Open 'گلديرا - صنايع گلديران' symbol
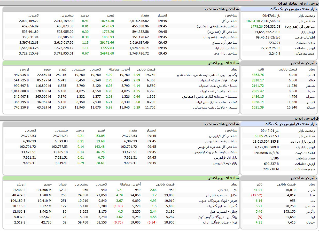Viewport: 319px width, 231px height. [222, 206]
